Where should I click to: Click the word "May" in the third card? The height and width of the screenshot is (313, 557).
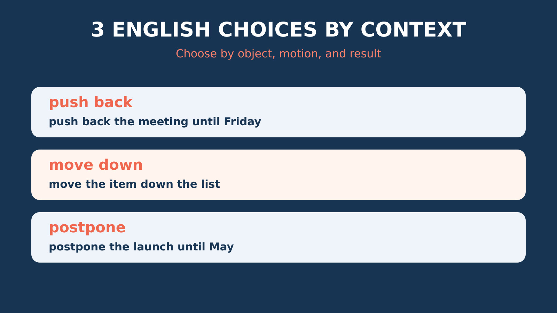pyautogui.click(x=221, y=247)
